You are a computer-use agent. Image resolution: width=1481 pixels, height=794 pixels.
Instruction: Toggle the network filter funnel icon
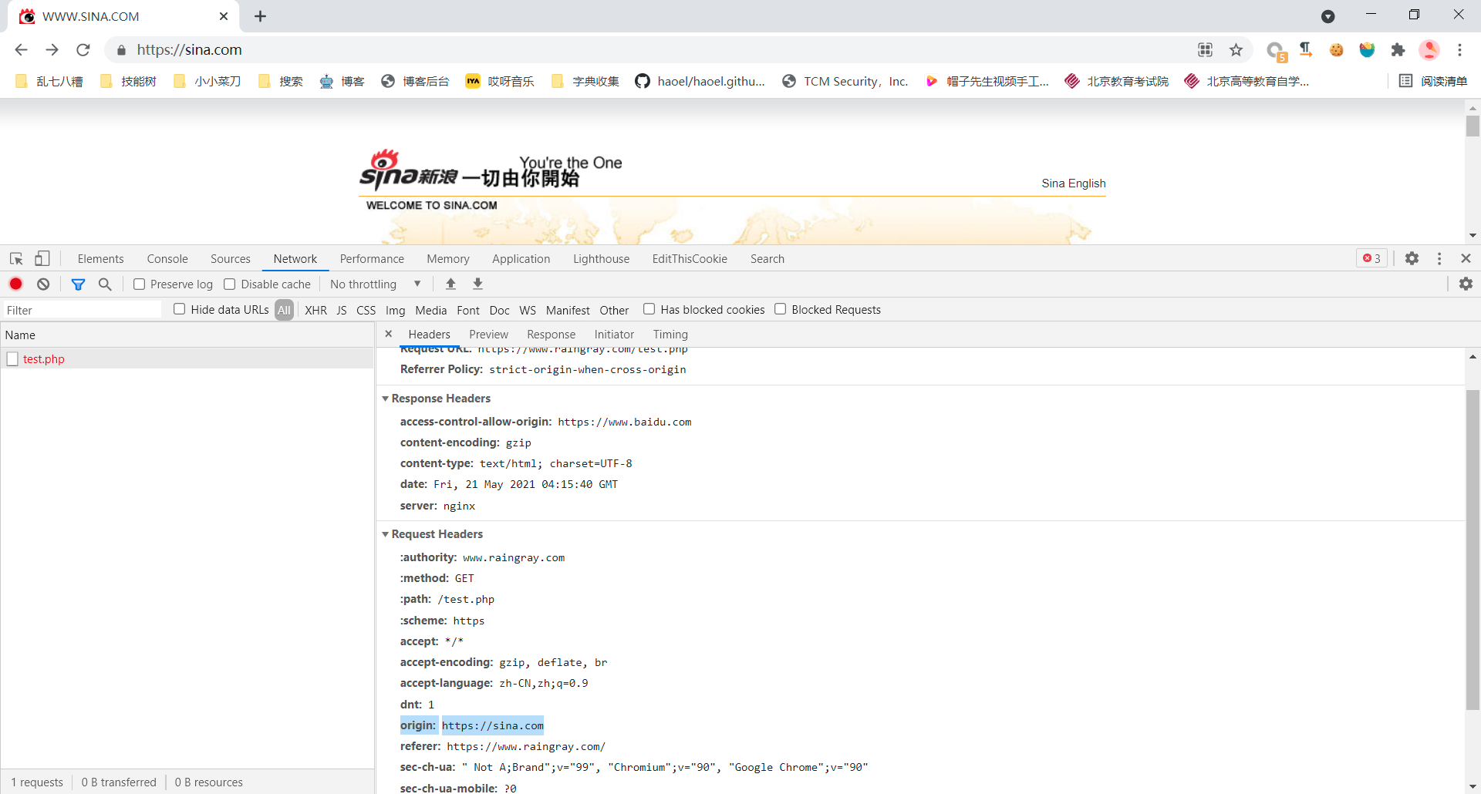[x=78, y=284]
